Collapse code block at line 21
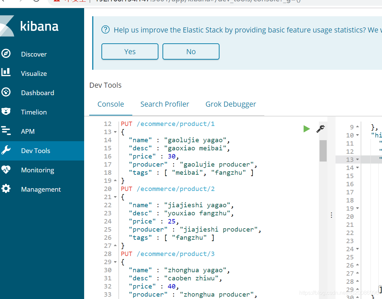The height and width of the screenshot is (299, 382). 115,197
